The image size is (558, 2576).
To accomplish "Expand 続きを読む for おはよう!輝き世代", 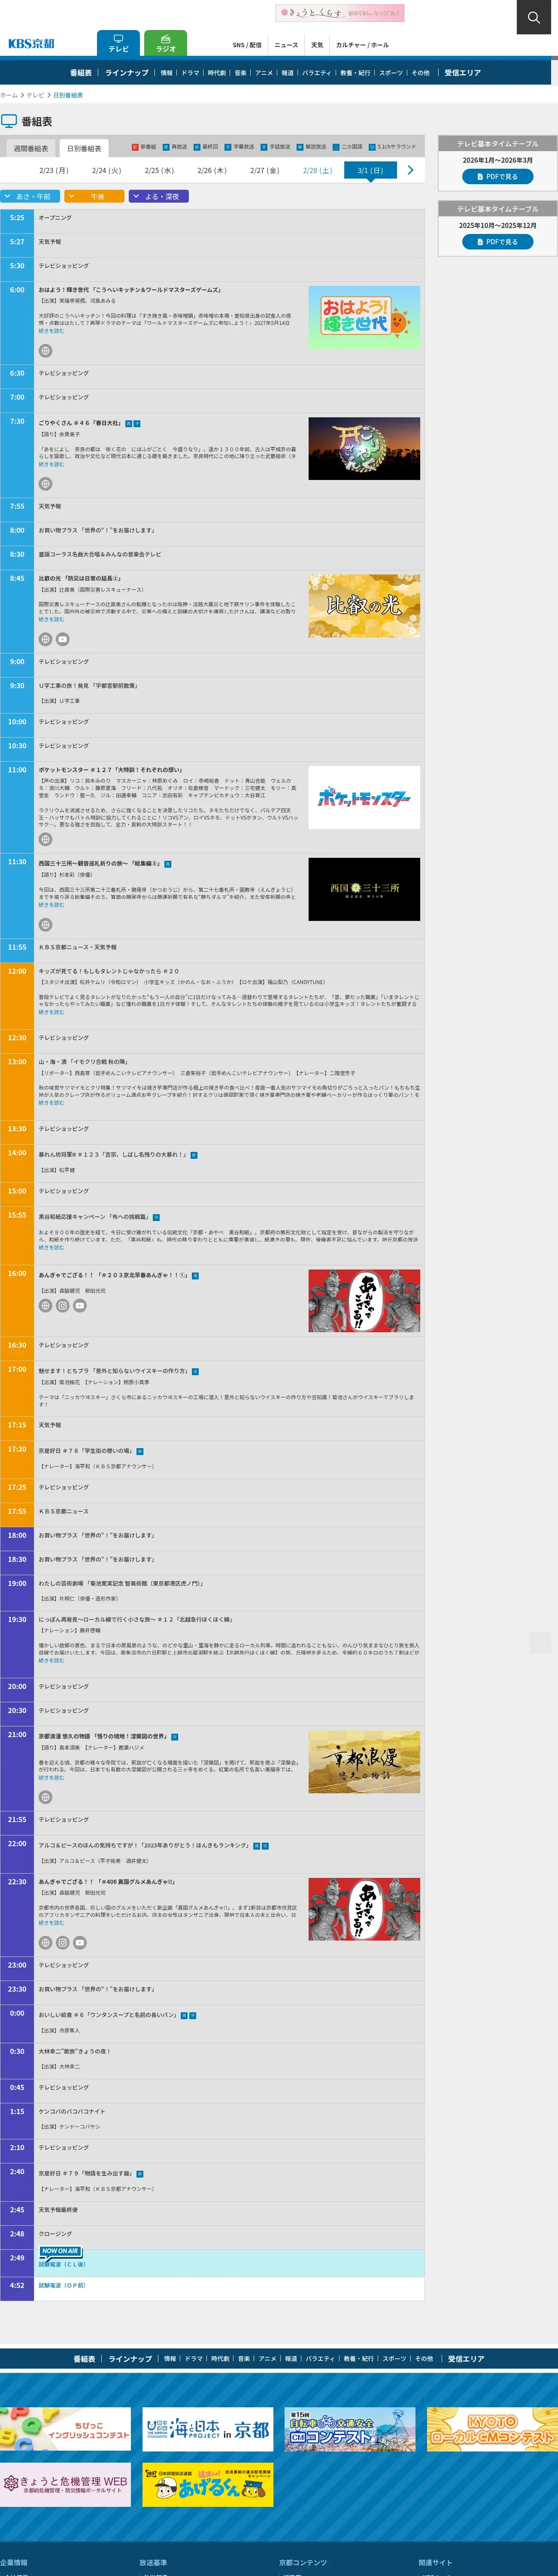I will pyautogui.click(x=51, y=331).
